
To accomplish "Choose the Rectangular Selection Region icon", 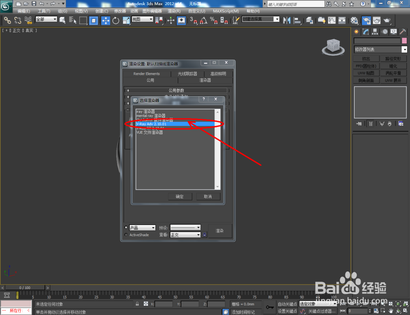I will point(83,20).
